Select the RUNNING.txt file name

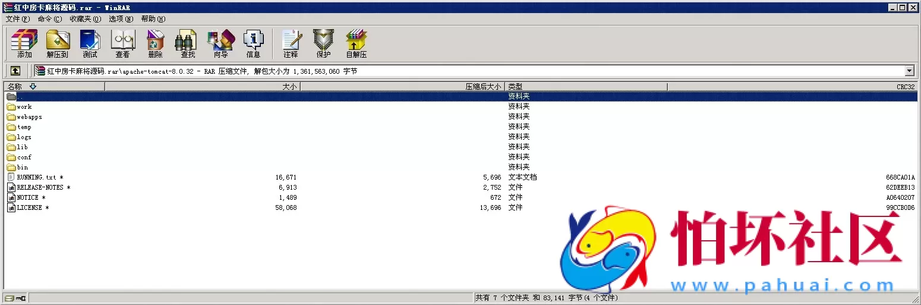tap(40, 178)
